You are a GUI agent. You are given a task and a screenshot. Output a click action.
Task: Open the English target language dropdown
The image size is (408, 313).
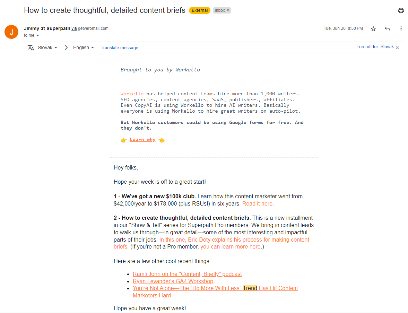(x=83, y=47)
